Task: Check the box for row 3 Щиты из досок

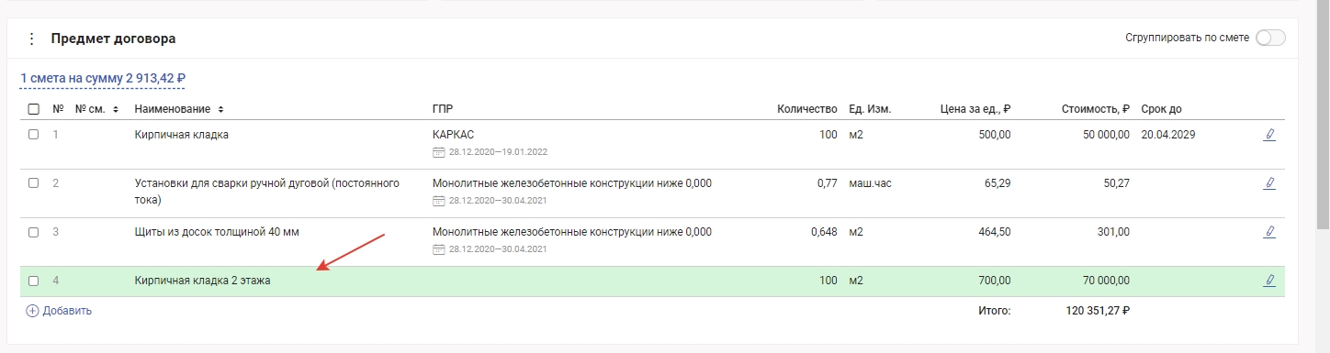Action: coord(34,232)
